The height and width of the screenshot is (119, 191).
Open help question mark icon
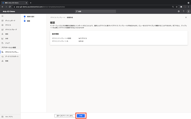(184, 11)
